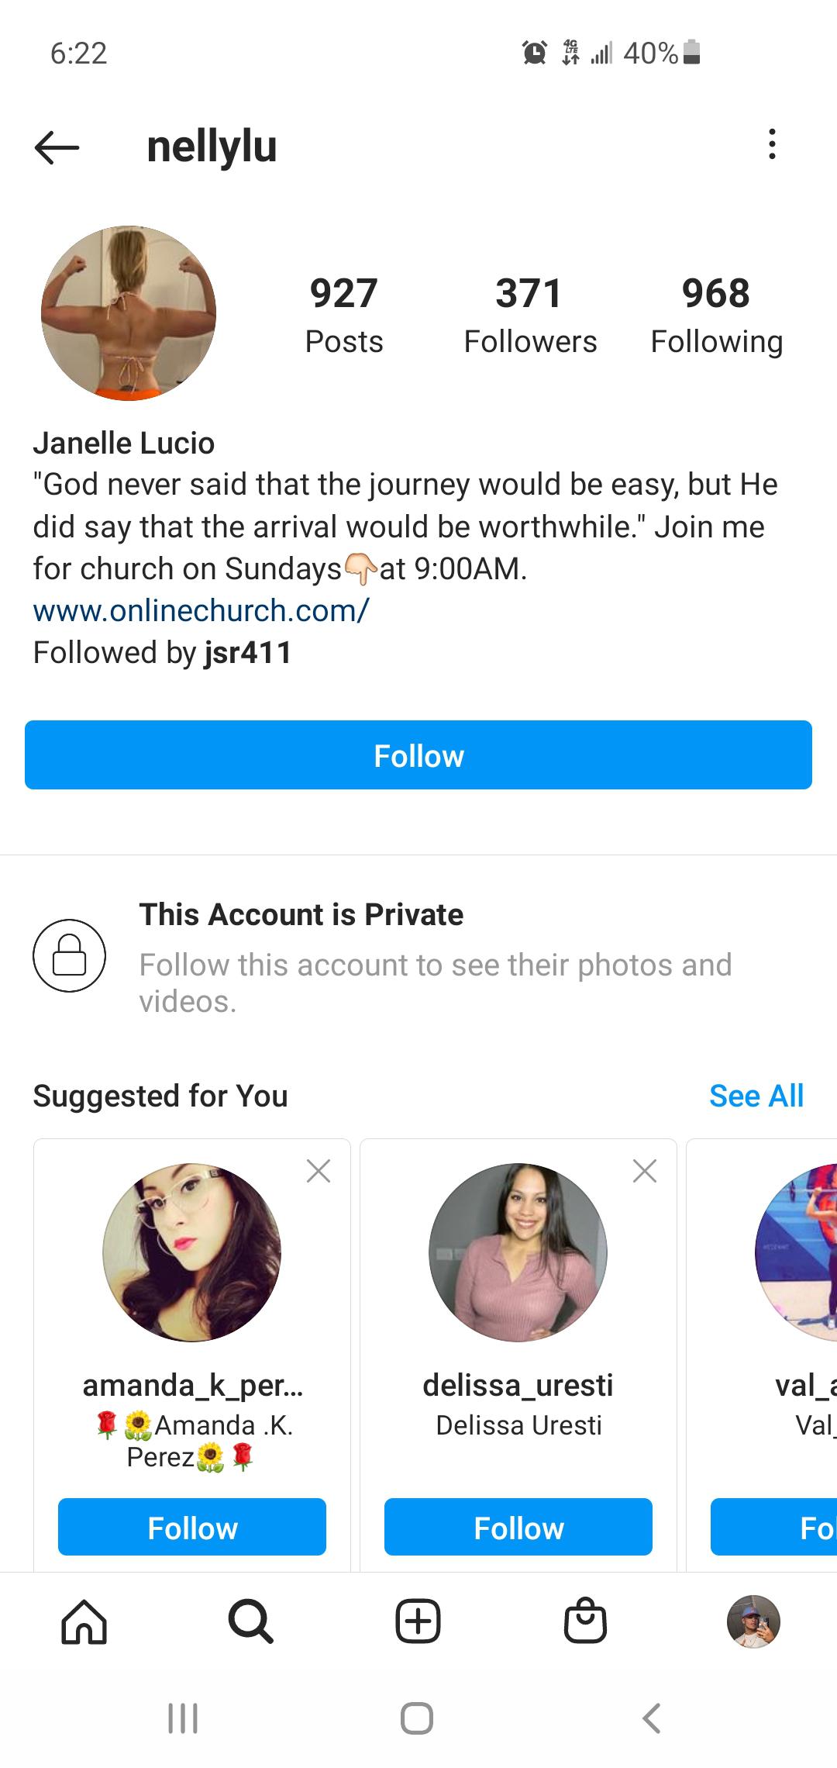Open the 371 Followers list
Viewport: 837px width, 1768px height.
[530, 314]
